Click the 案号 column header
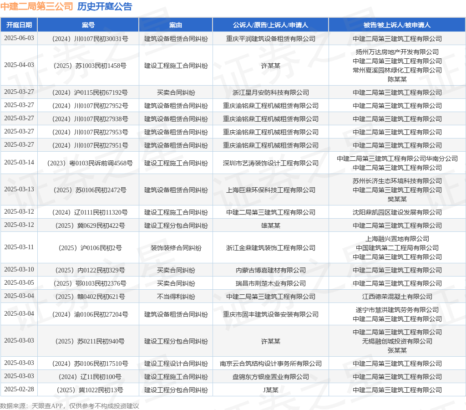Screen dimensions: 466x410 pos(88,25)
